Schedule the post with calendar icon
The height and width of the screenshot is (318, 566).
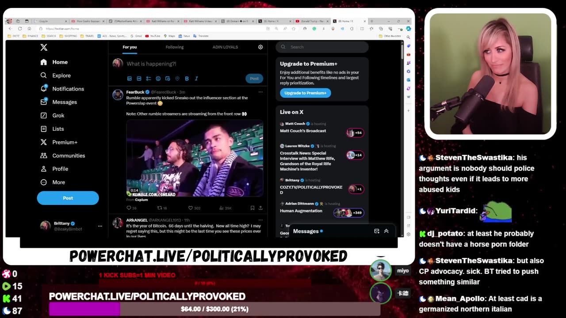pos(168,79)
